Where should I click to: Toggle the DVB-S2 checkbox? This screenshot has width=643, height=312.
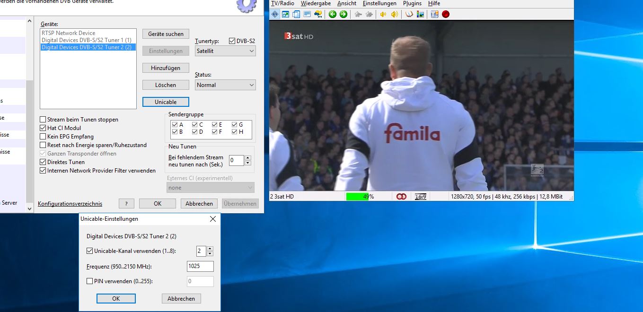[232, 41]
